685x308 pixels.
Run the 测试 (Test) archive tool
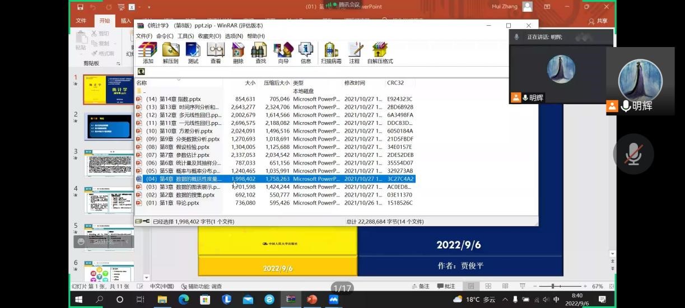[x=193, y=53]
